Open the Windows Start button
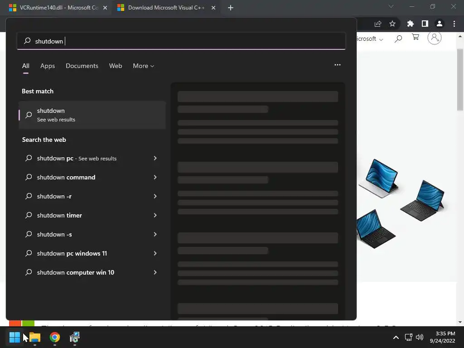Viewport: 464px width, 348px height. coord(14,337)
